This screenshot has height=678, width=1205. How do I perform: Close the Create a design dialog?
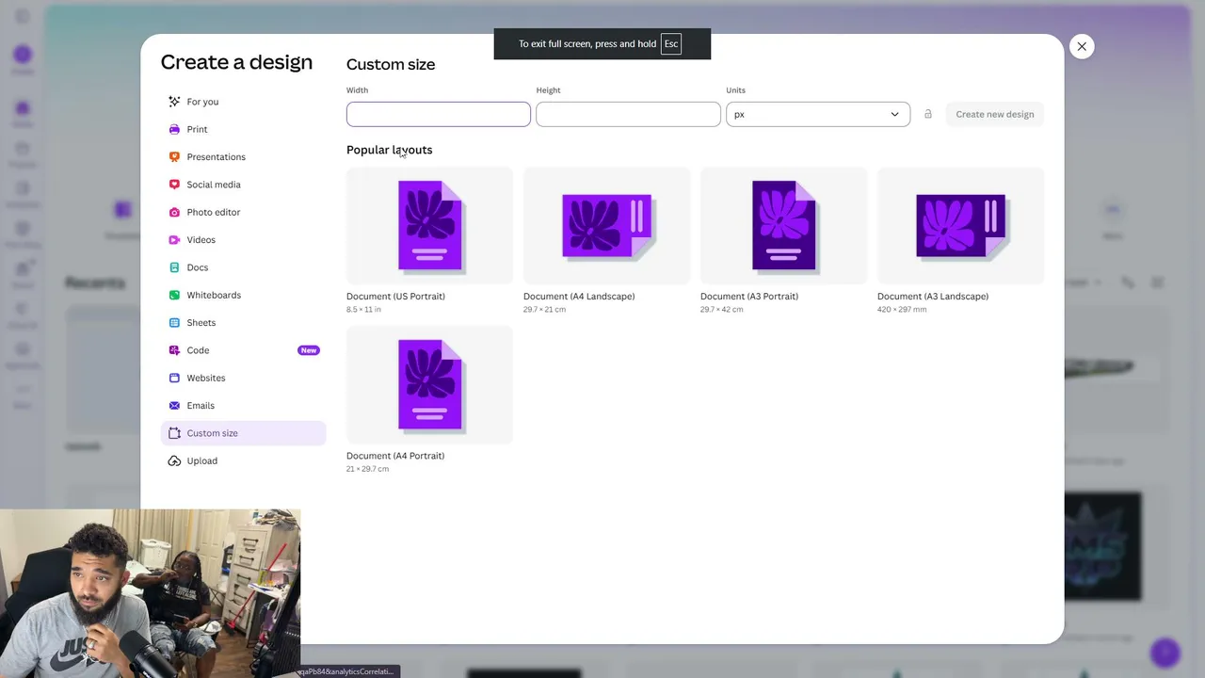pyautogui.click(x=1082, y=46)
